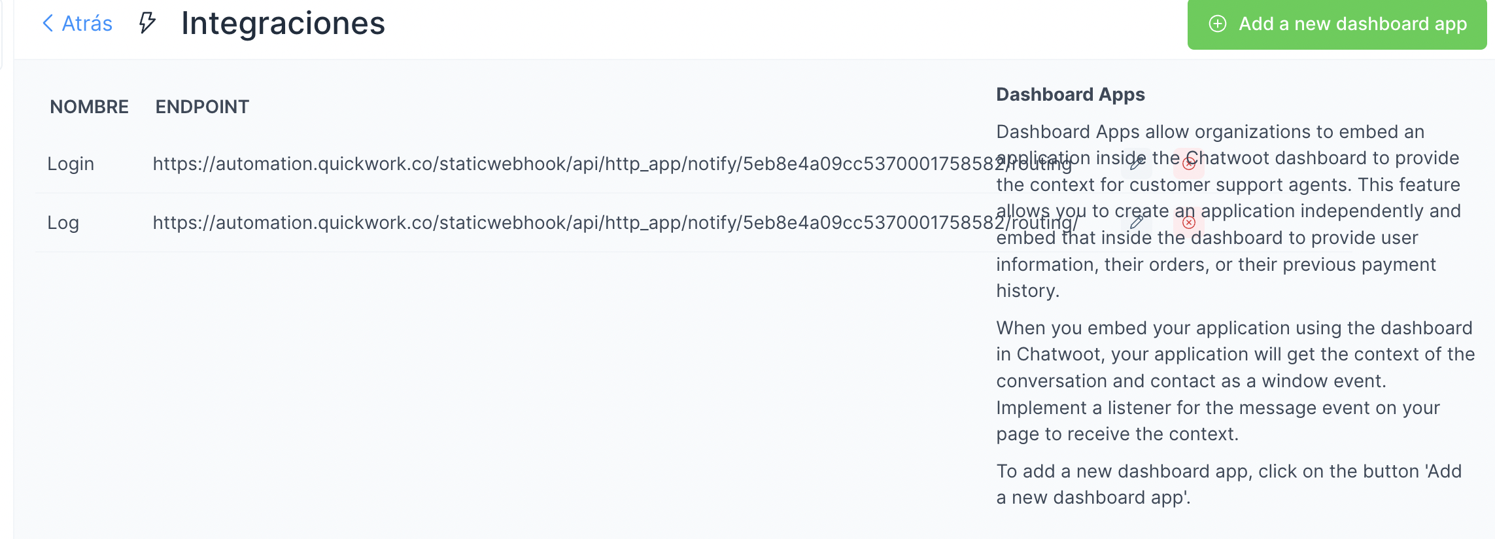Select the Log dashboard app row
1495x539 pixels.
[x=458, y=223]
